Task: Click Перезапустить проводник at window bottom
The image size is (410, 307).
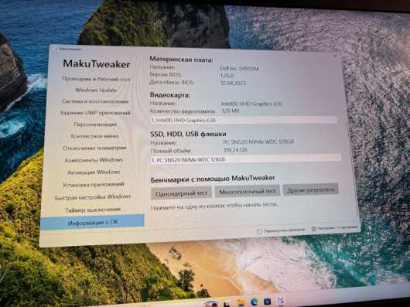Action: 281,230
